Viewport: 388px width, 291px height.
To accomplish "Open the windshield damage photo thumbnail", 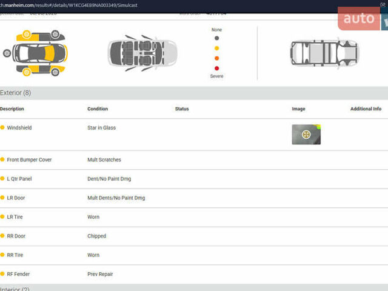I will (306, 134).
